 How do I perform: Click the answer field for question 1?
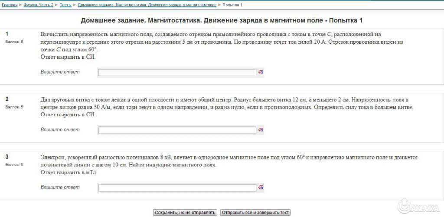tap(177, 73)
